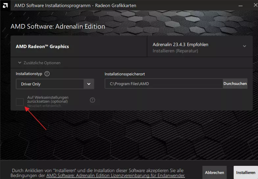Viewport: 258px width, 179px height.
Task: Click the Abbrechen button
Action: point(215,172)
